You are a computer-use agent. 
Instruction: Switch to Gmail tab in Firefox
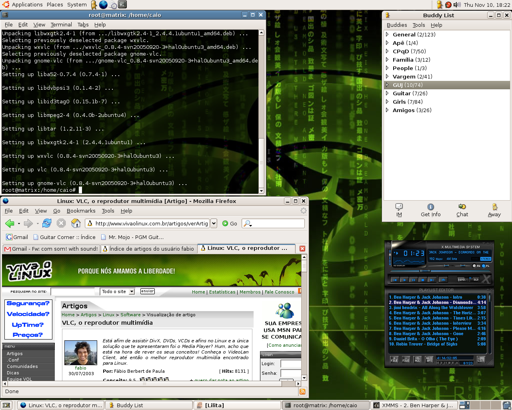click(51, 249)
